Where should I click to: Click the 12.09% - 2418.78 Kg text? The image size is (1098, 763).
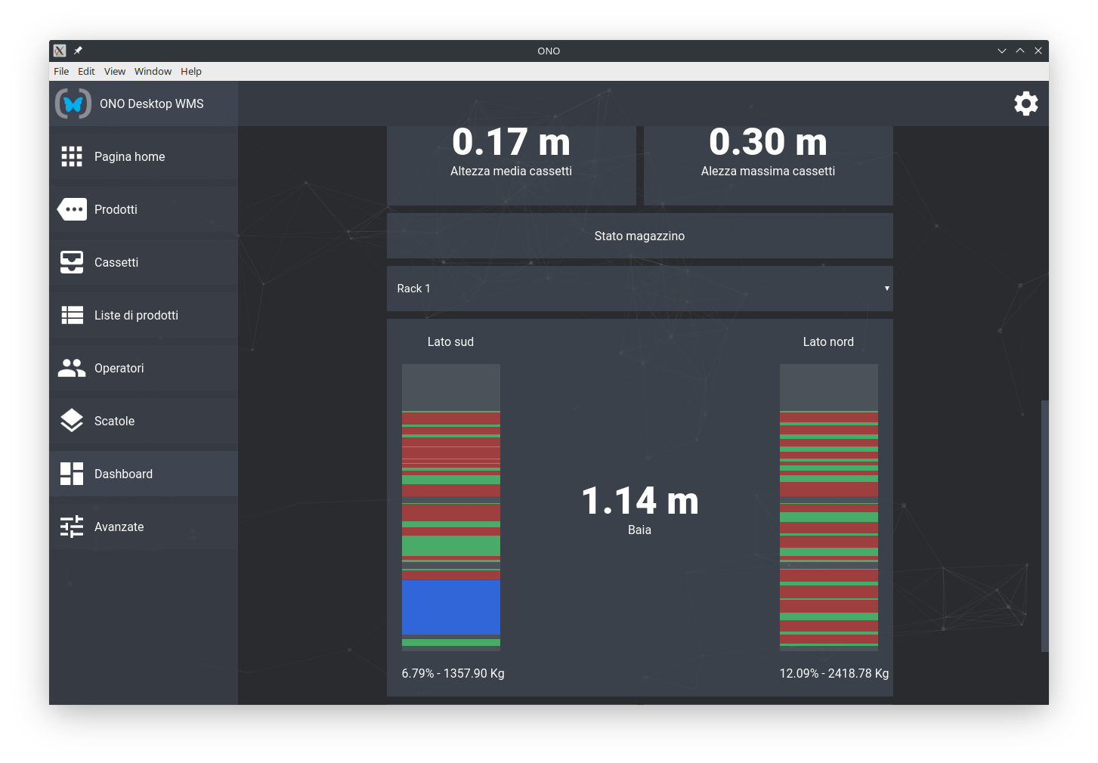point(834,673)
